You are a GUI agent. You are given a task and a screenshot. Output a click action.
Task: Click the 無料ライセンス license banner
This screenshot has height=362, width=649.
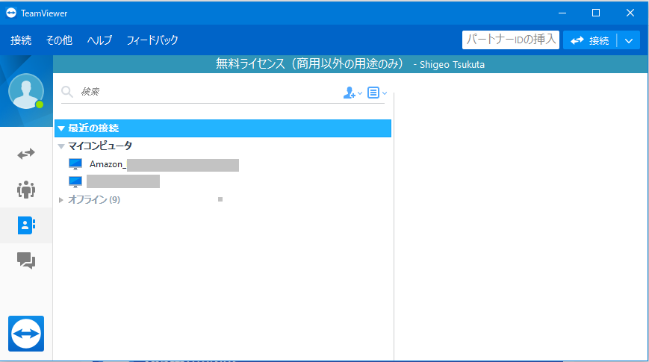click(x=350, y=64)
